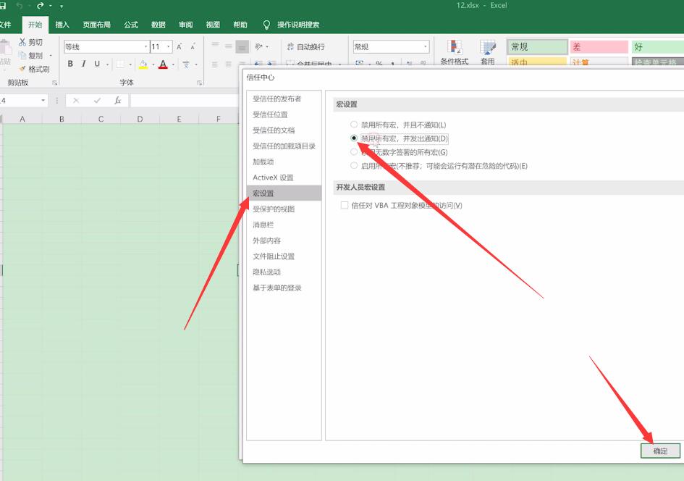
Task: Expand the Copy (复制) dropdown arrow
Action: pyautogui.click(x=51, y=56)
